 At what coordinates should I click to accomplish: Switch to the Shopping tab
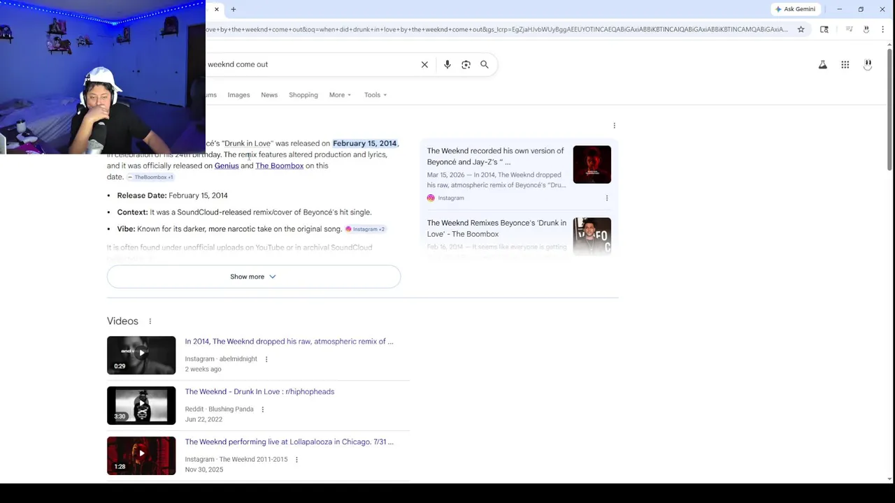pos(303,95)
